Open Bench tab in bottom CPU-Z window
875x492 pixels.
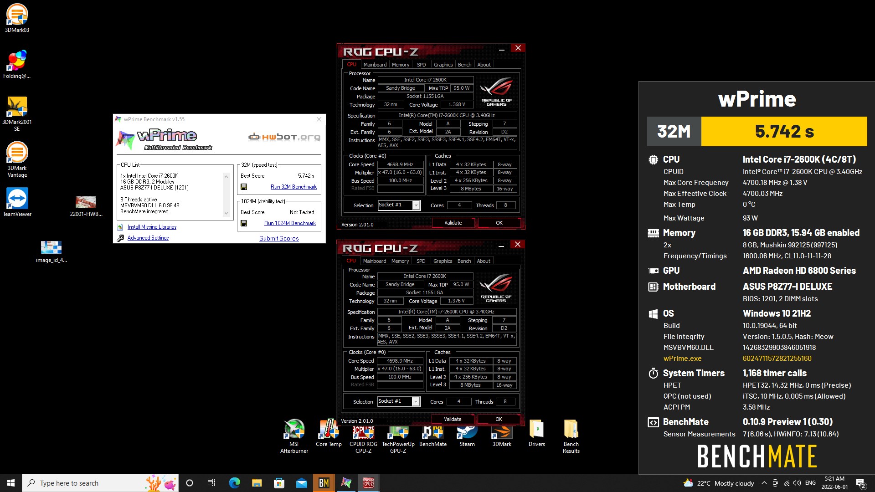click(x=464, y=261)
